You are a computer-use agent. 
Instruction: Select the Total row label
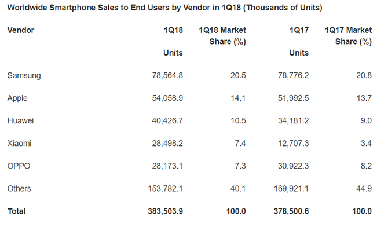click(17, 211)
